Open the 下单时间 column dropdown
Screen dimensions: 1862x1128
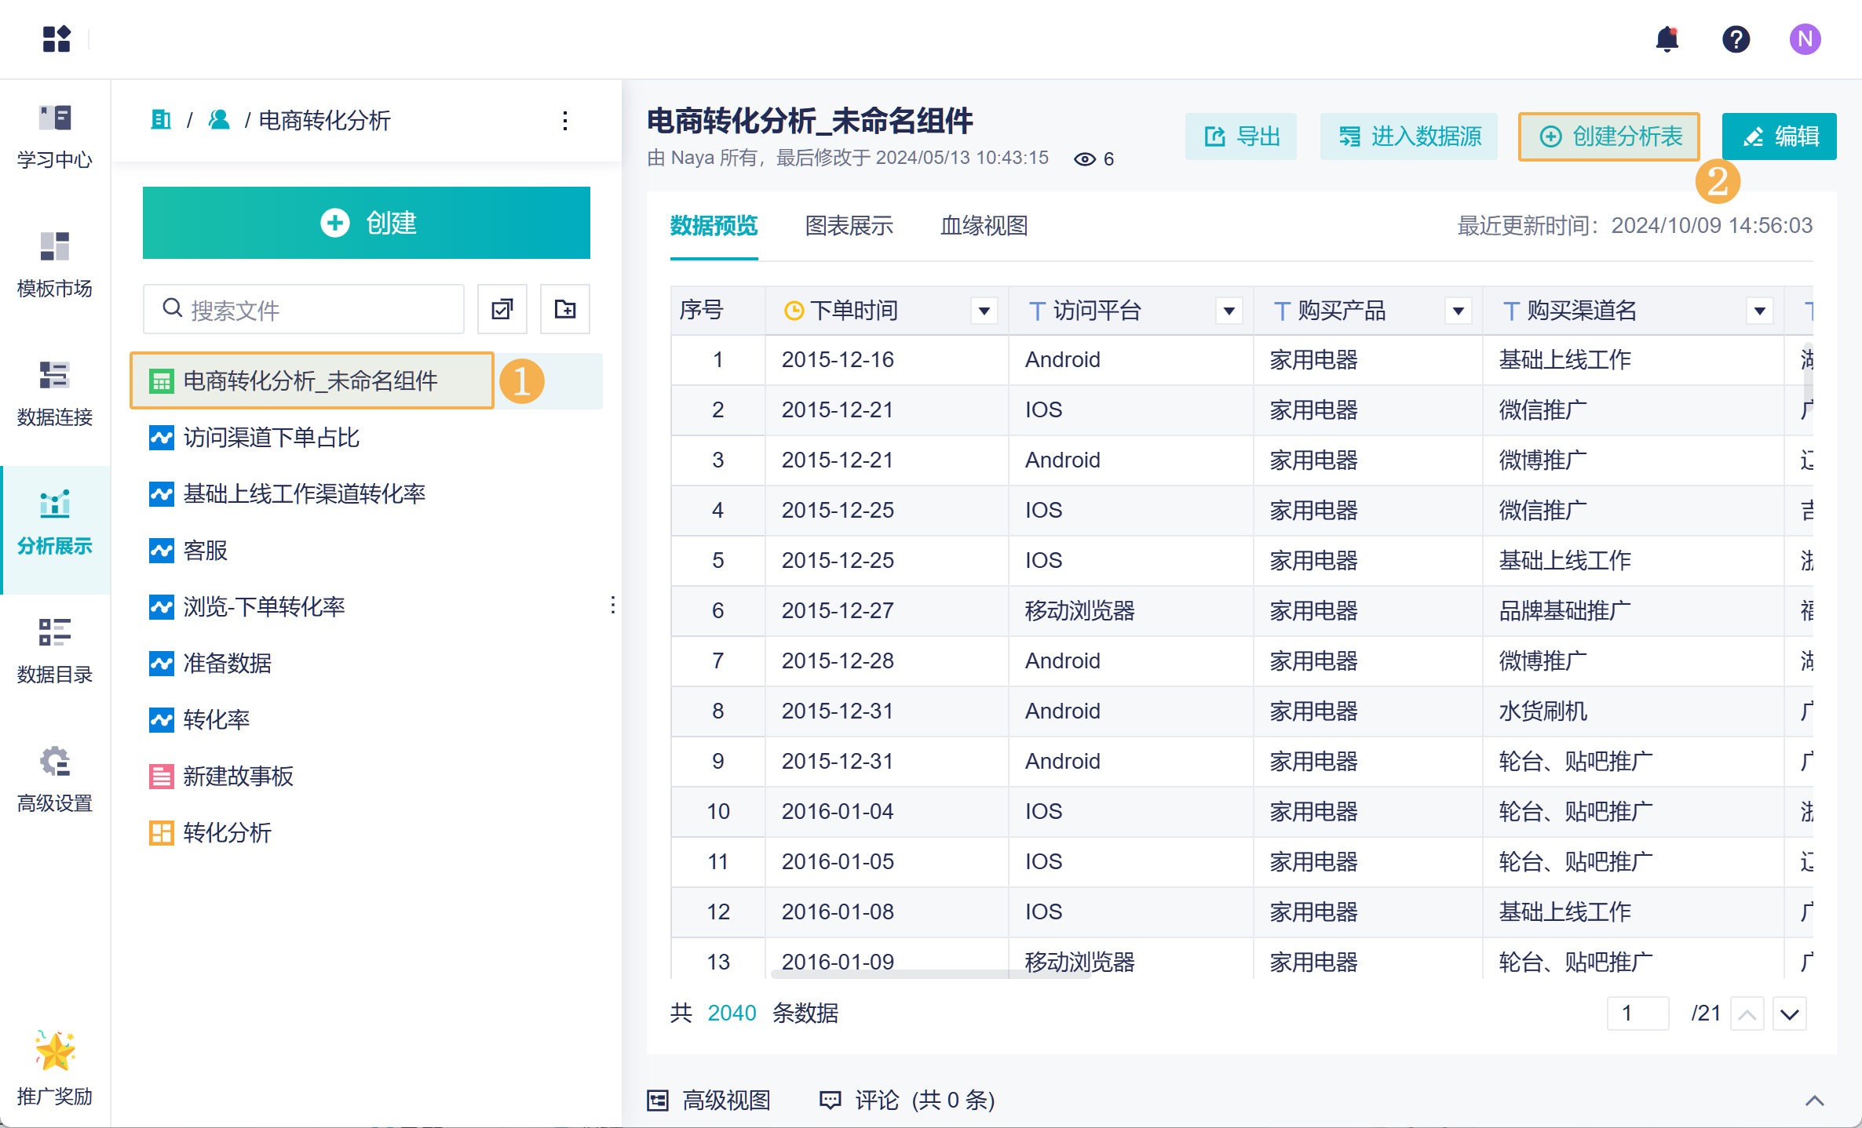point(984,311)
